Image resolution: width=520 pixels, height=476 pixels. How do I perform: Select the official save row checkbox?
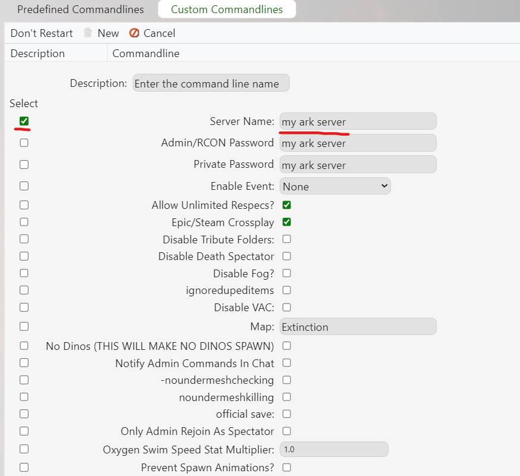24,414
